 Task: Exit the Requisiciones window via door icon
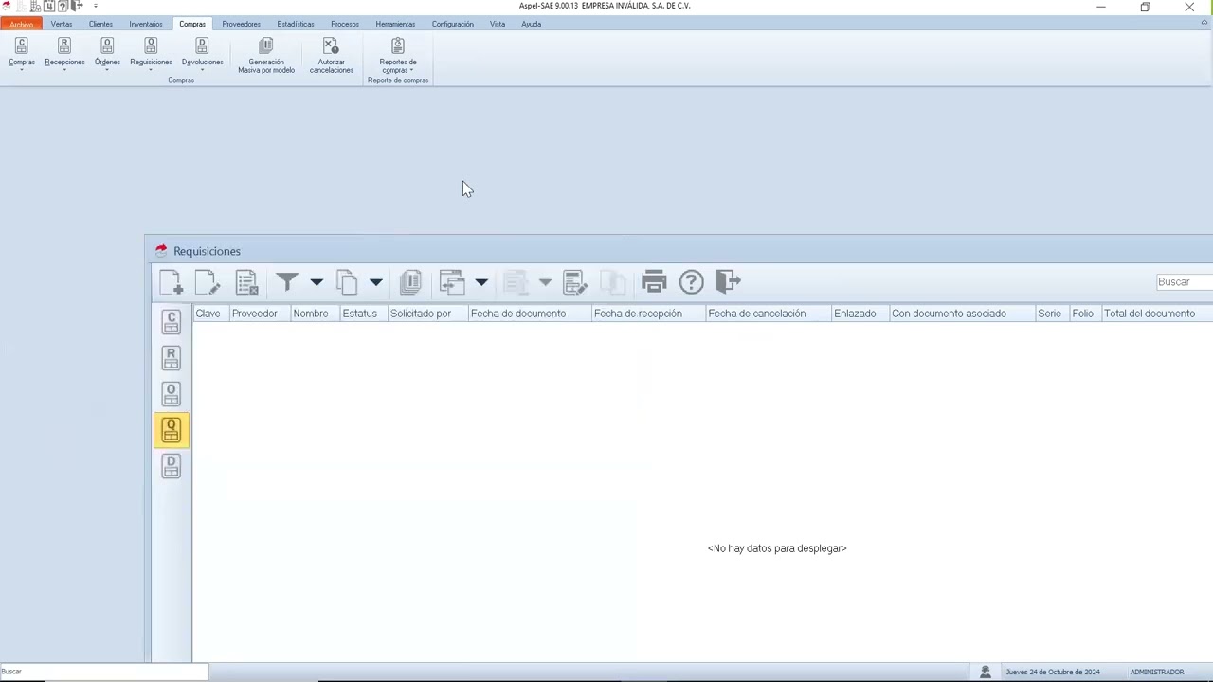[728, 282]
